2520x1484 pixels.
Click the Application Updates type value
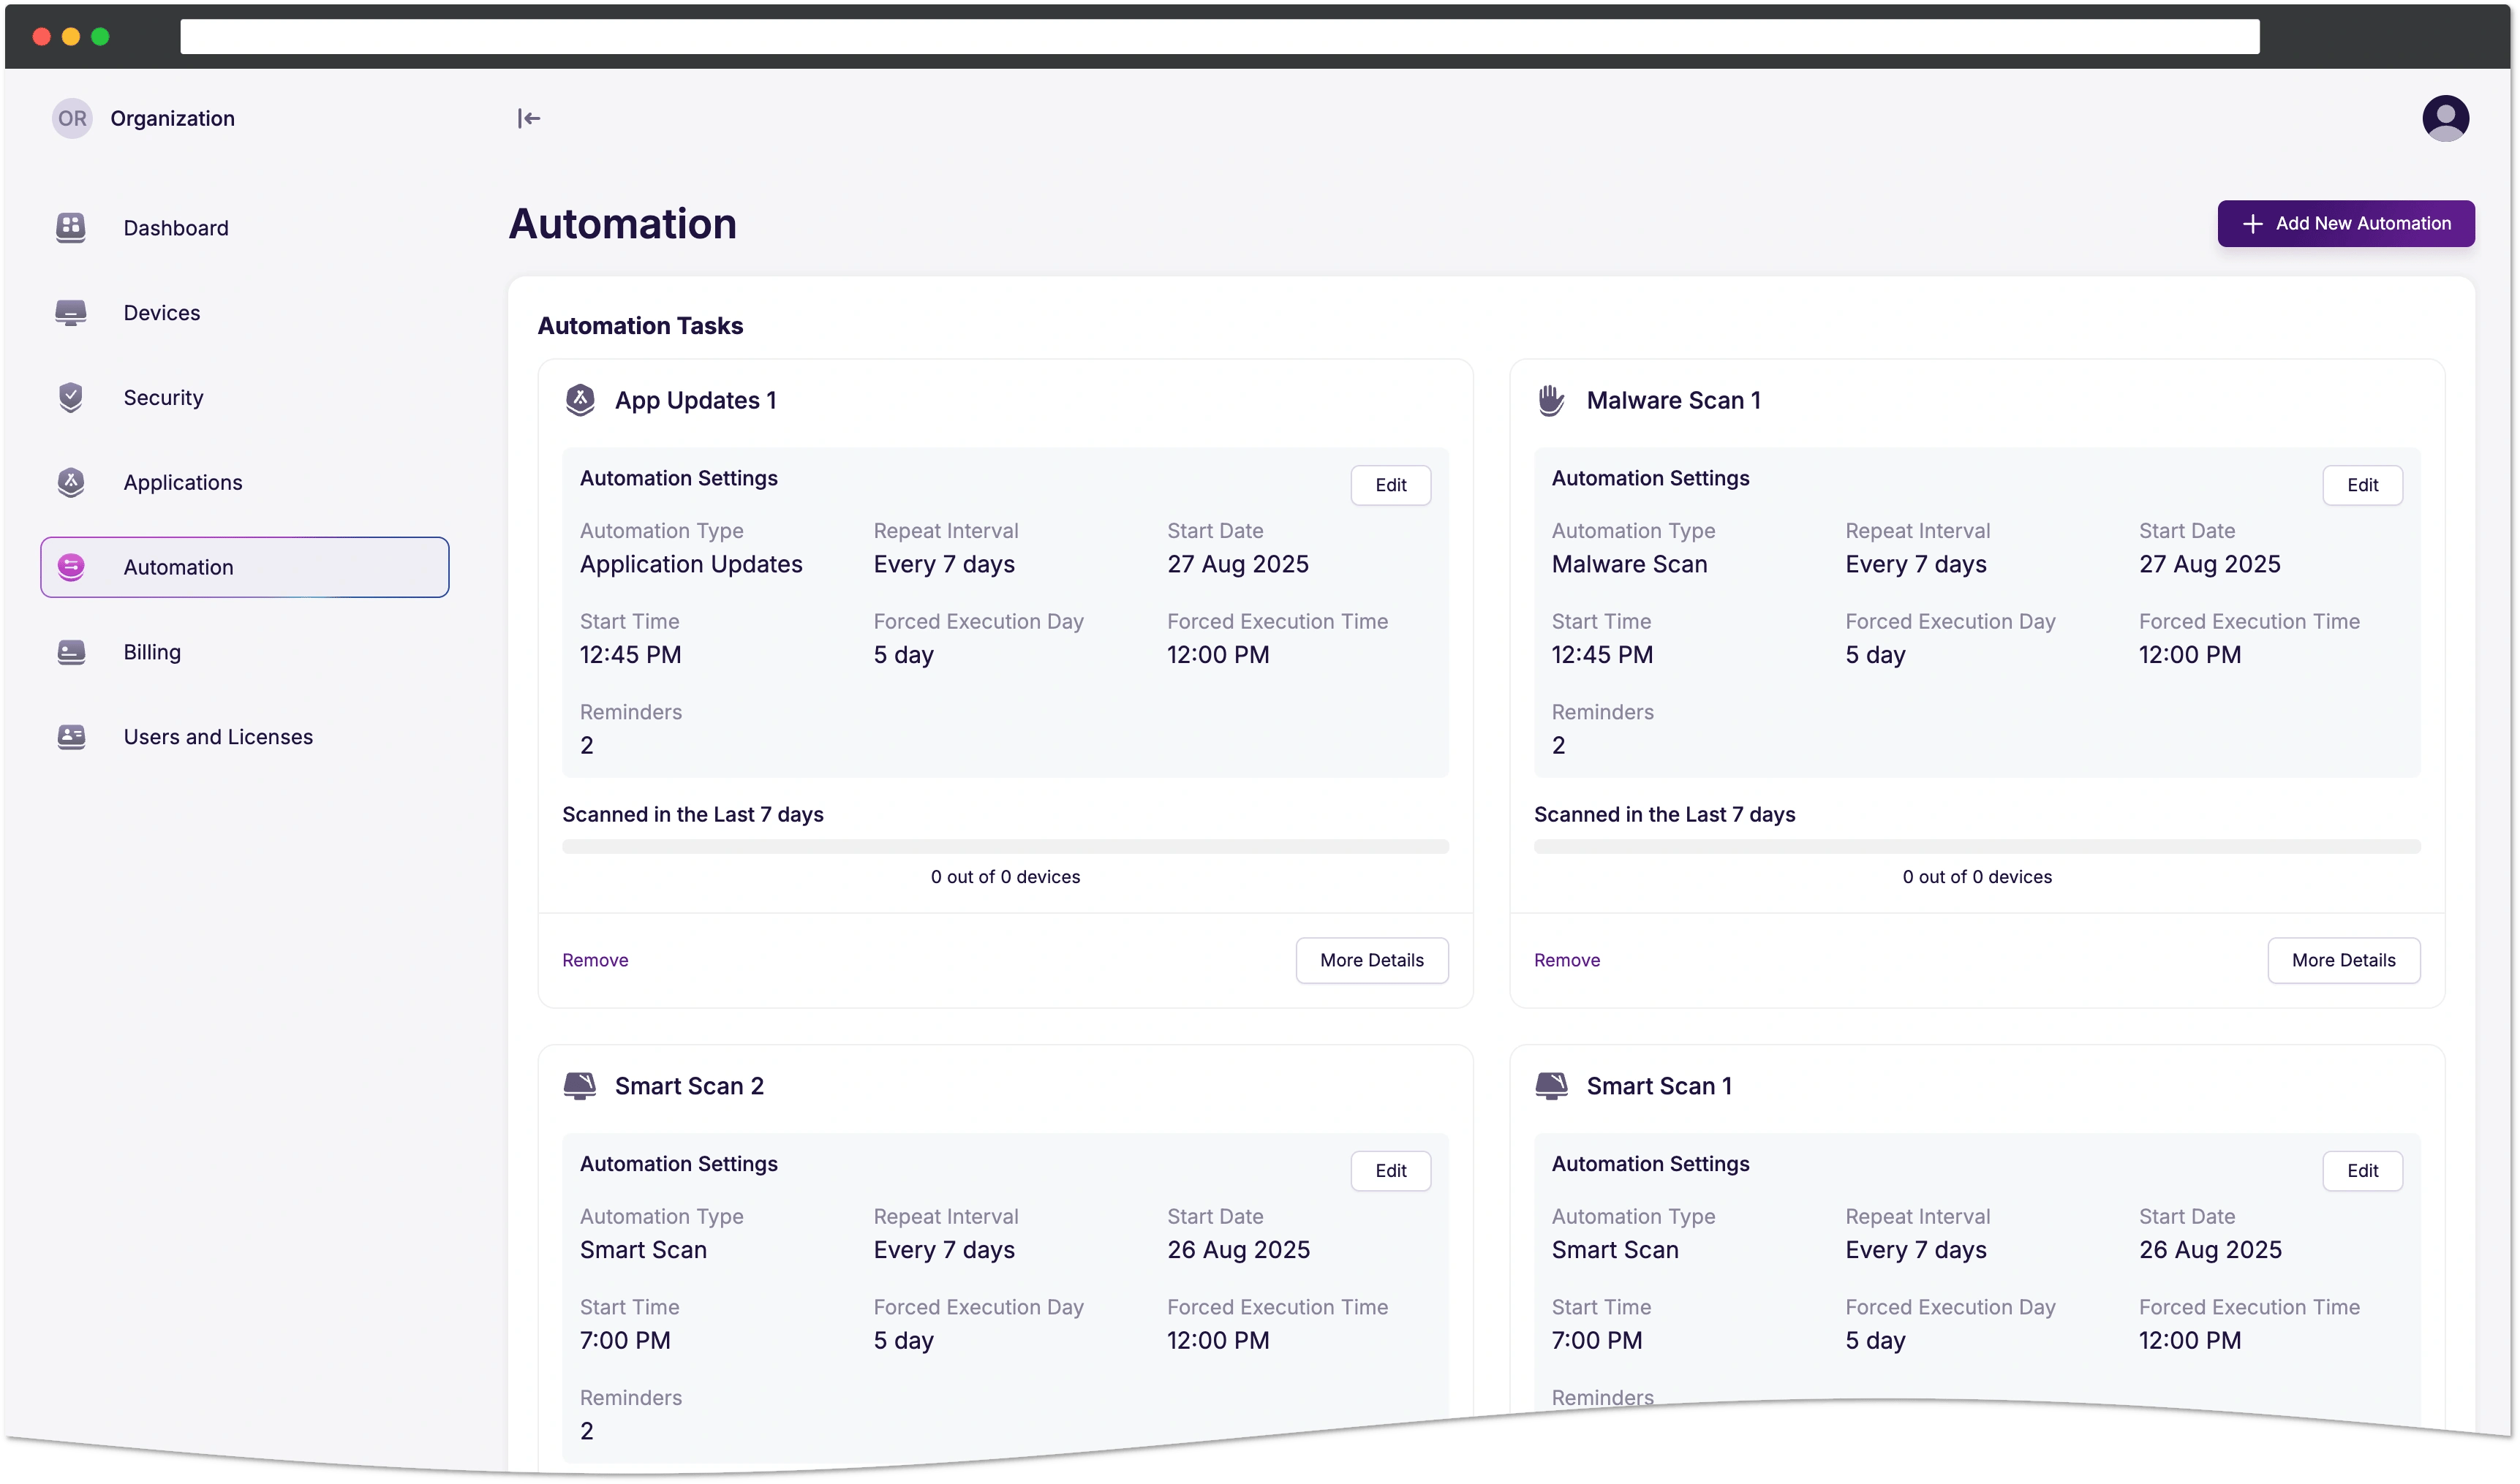(691, 564)
